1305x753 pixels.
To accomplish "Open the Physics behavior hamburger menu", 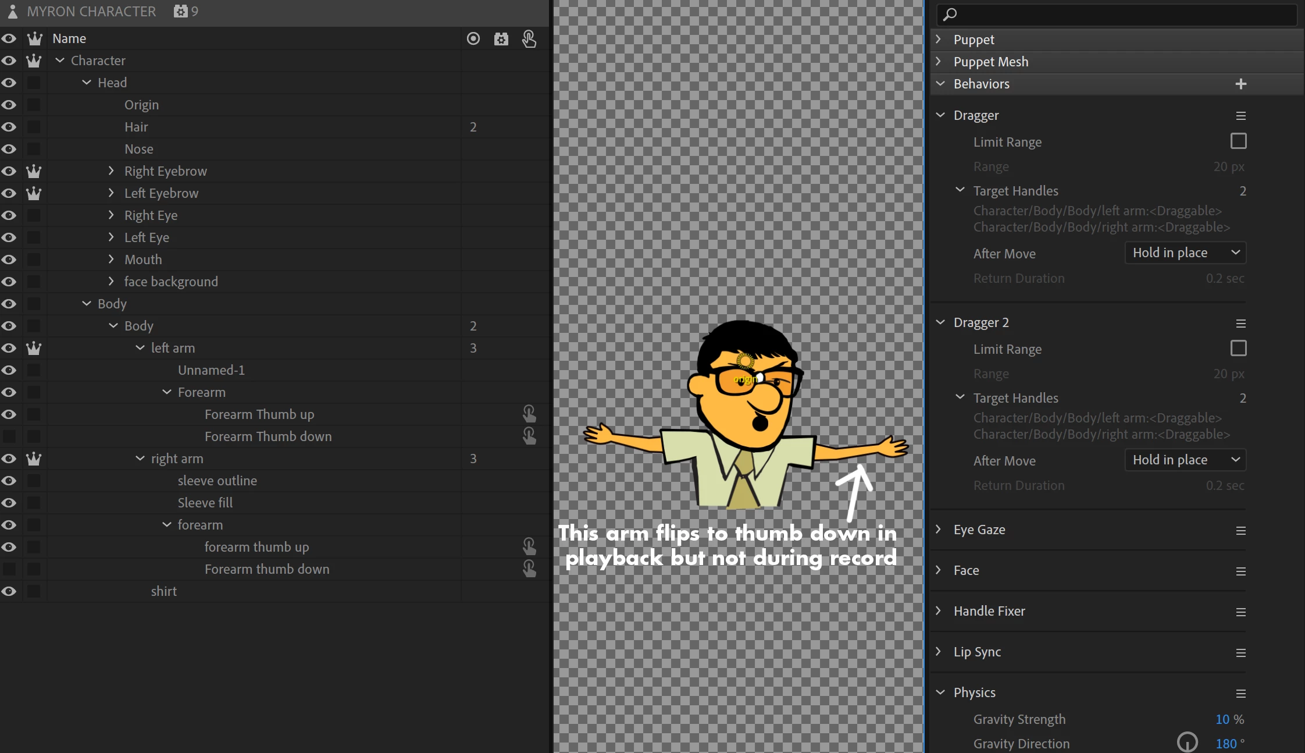I will [x=1240, y=693].
